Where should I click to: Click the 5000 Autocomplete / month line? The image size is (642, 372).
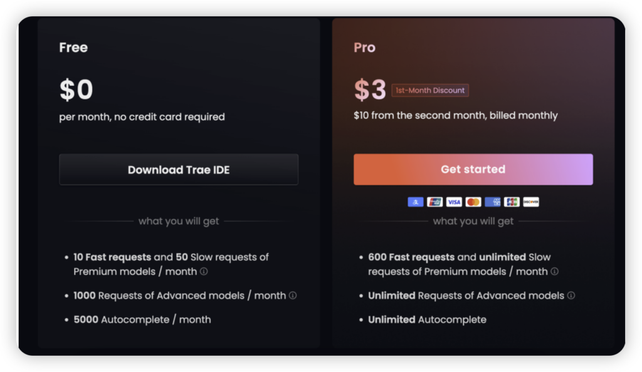(142, 319)
